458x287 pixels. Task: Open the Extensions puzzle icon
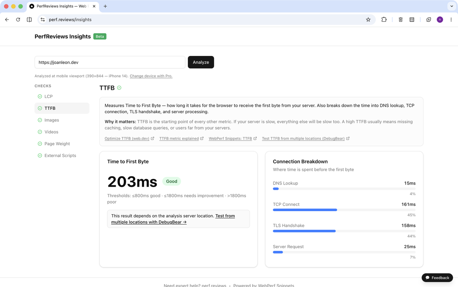tap(384, 19)
